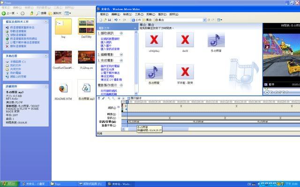Image resolution: width=300 pixels, height=187 pixels.
Task: Click the Undo icon in Movie Maker toolbar
Action: (x=116, y=20)
